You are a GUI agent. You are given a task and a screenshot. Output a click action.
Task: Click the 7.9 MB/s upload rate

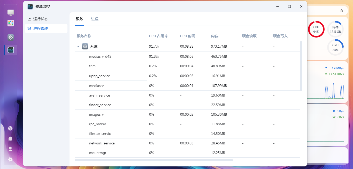[x=337, y=68]
